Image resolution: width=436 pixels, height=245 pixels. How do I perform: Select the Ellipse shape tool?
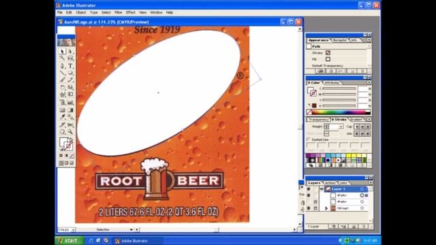[x=70, y=73]
